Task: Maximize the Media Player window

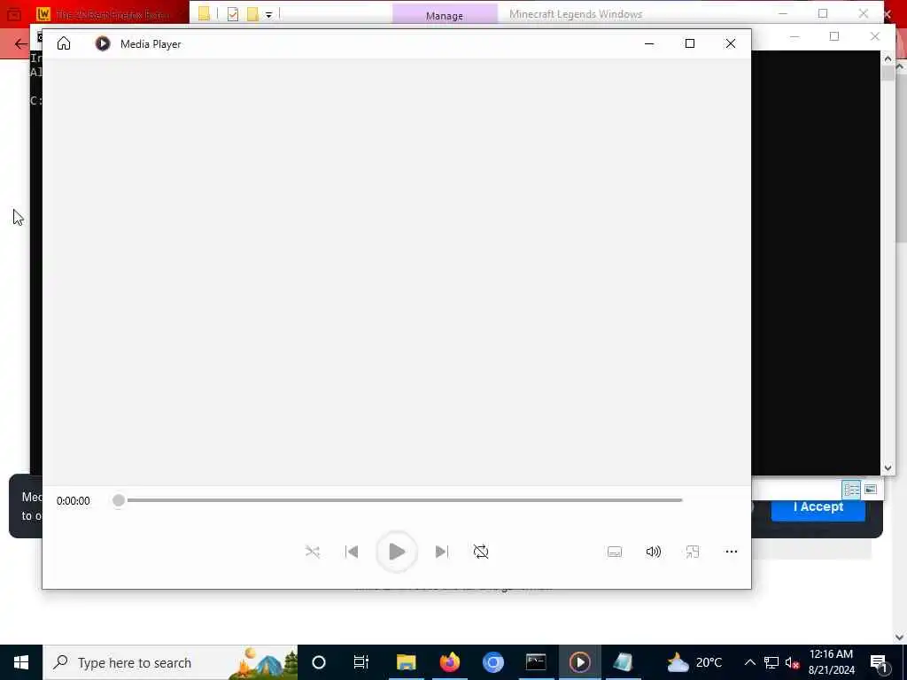Action: click(x=689, y=43)
